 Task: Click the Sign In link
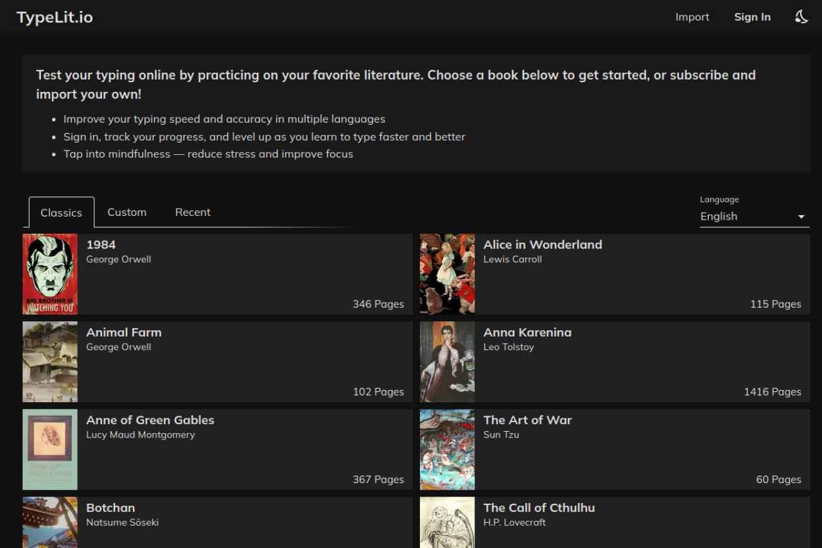tap(752, 17)
